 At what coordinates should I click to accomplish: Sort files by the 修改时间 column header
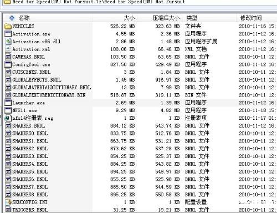tap(251, 18)
